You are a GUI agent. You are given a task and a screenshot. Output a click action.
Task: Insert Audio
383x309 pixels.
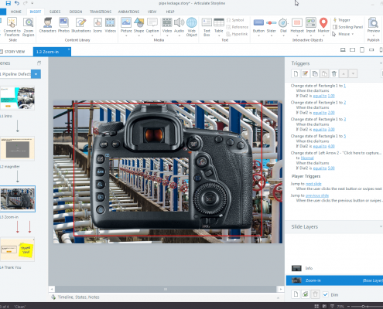pos(179,27)
